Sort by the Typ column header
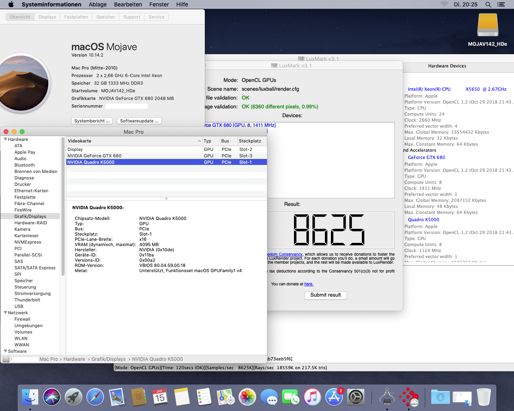This screenshot has width=514, height=411. pyautogui.click(x=211, y=141)
